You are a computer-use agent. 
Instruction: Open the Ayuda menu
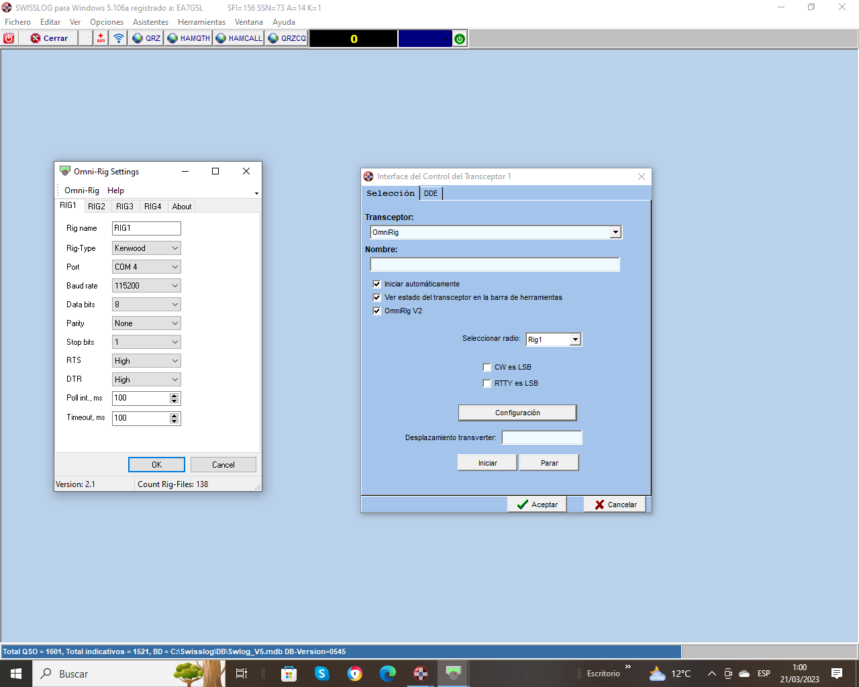(x=284, y=22)
